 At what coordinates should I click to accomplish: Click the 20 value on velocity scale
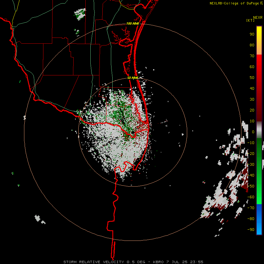coord(252,110)
